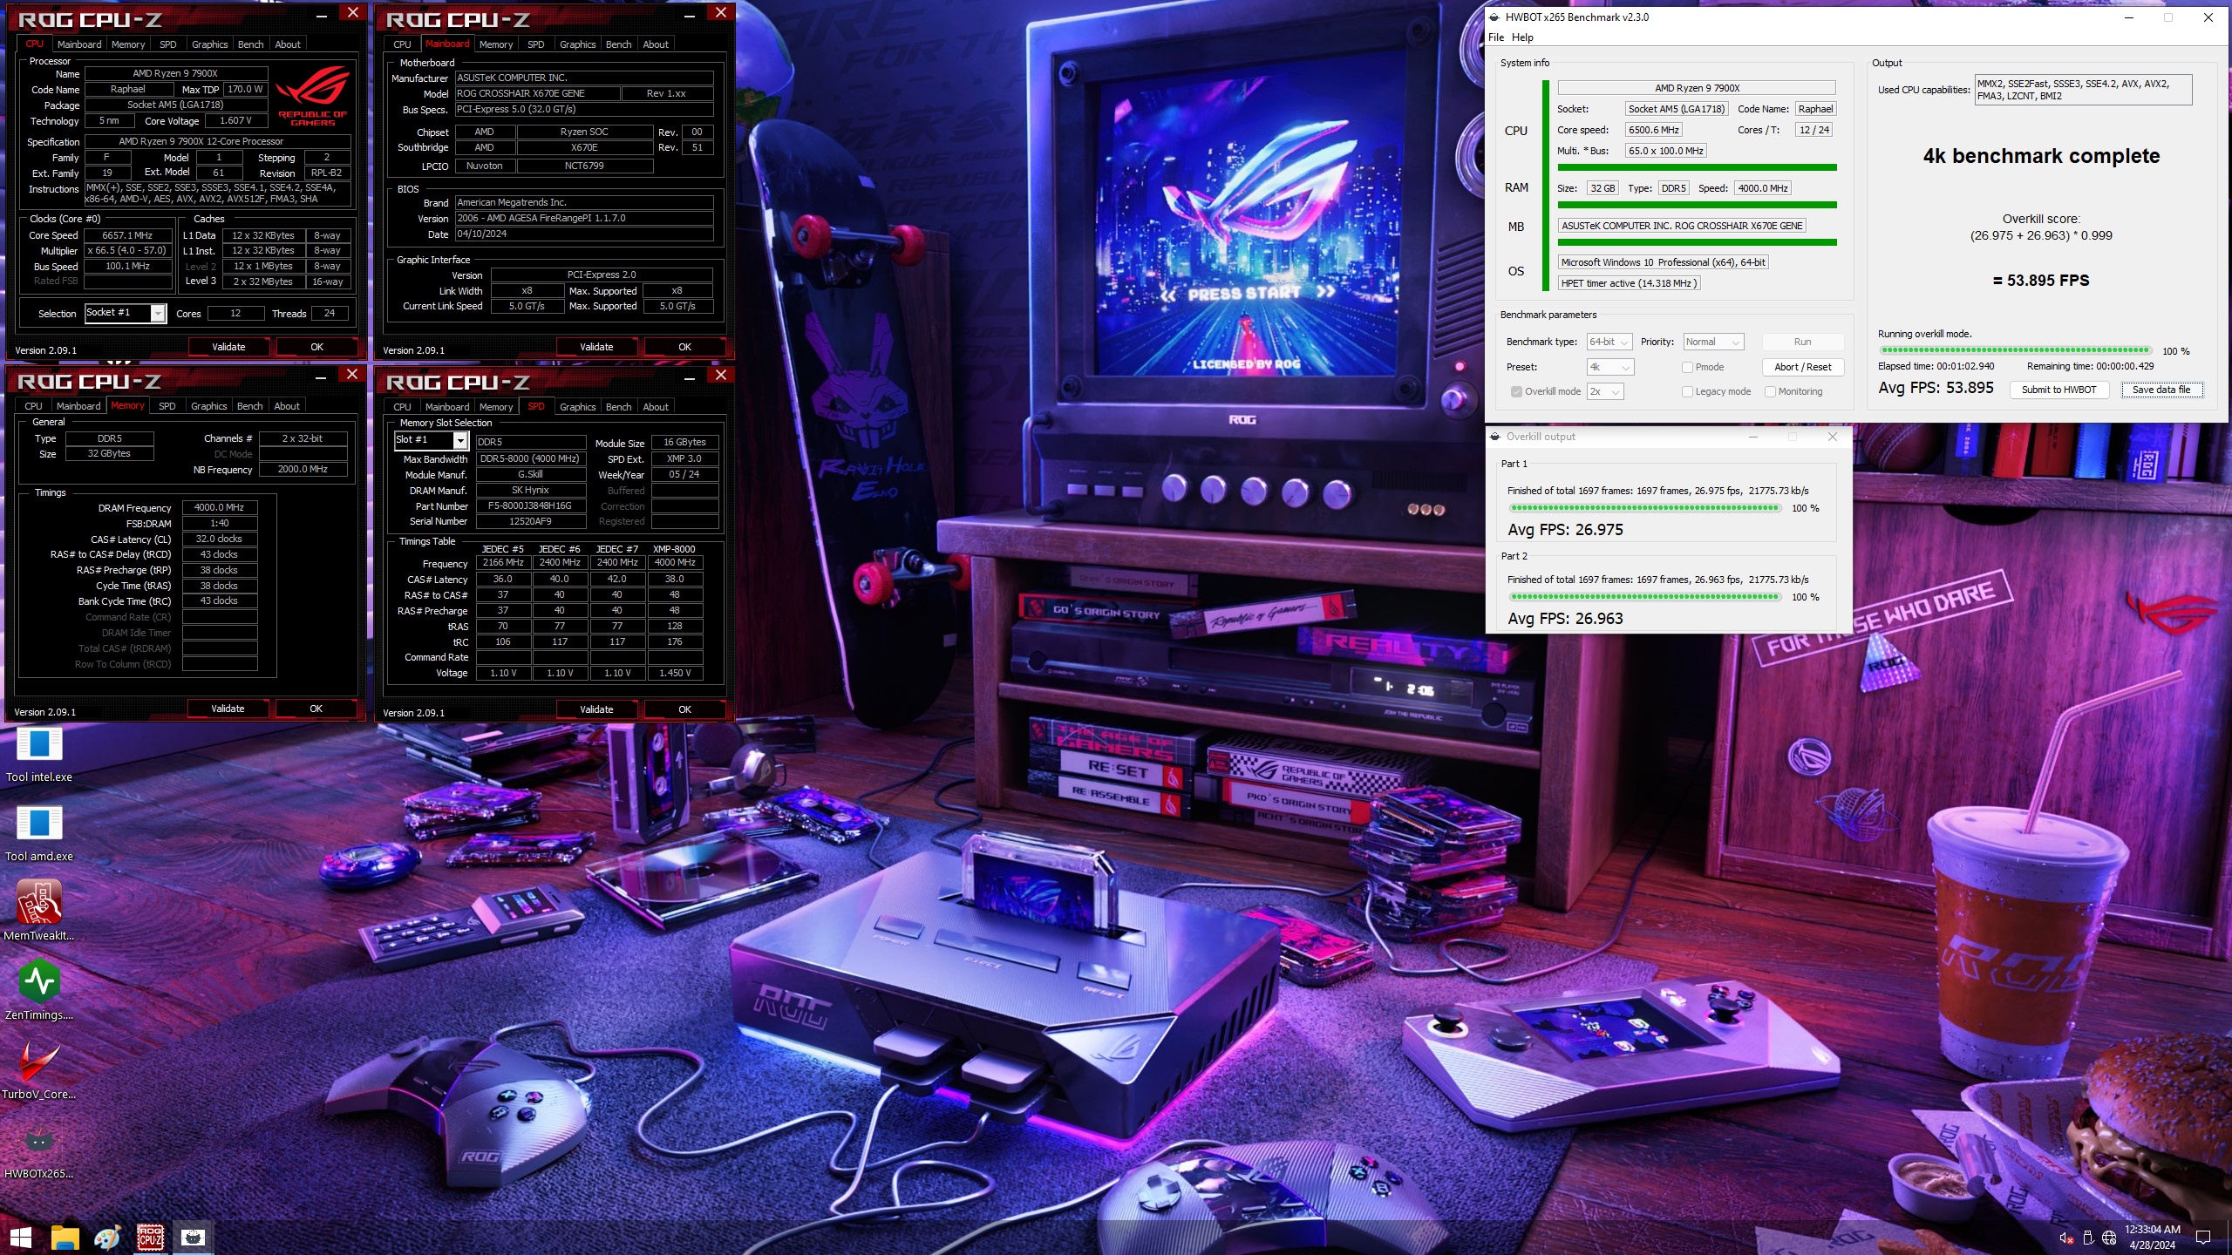Enable the Legacy mode checkbox
Screen dimensions: 2232x1255
click(x=1687, y=391)
